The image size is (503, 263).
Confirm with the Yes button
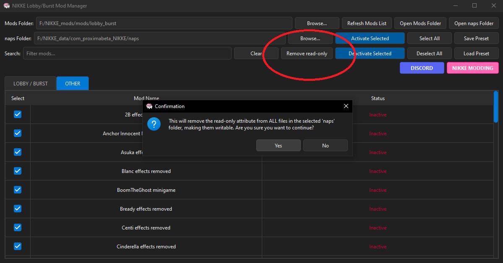pos(278,145)
